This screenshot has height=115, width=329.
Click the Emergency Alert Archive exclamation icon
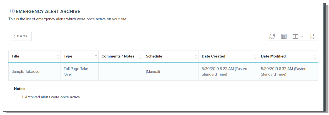(12, 11)
